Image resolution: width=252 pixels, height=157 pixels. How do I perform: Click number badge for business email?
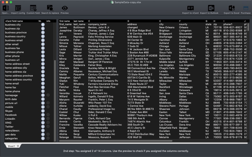[x=43, y=40]
